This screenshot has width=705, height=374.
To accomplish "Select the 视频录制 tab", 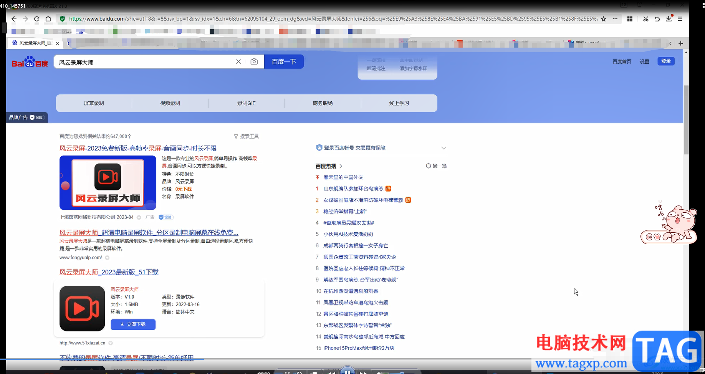I will tap(170, 103).
